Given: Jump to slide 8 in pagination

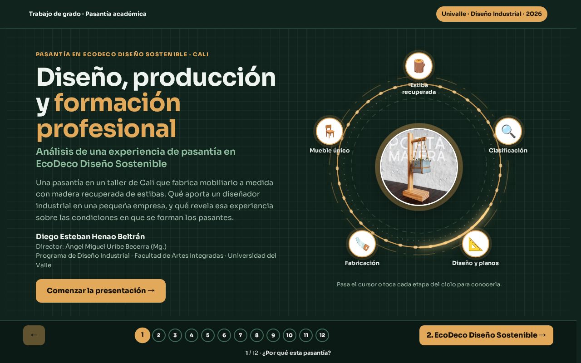Looking at the screenshot, I should point(257,335).
